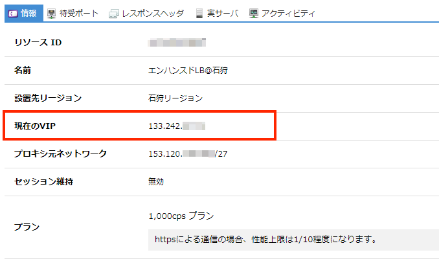Click the 設置先リージョン label
Viewport: 439px width, 261px height.
pyautogui.click(x=48, y=98)
